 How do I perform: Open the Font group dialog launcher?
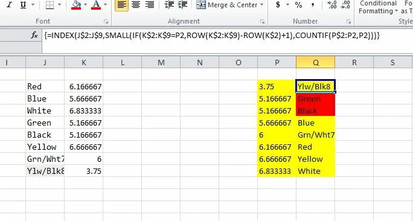pos(106,22)
